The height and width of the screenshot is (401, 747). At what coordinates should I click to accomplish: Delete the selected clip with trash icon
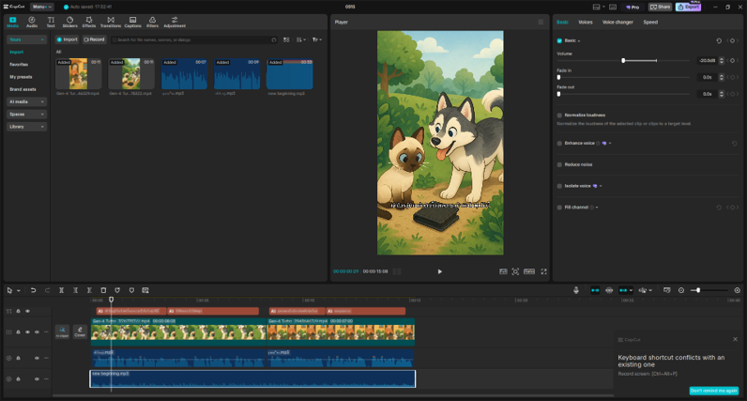point(103,290)
